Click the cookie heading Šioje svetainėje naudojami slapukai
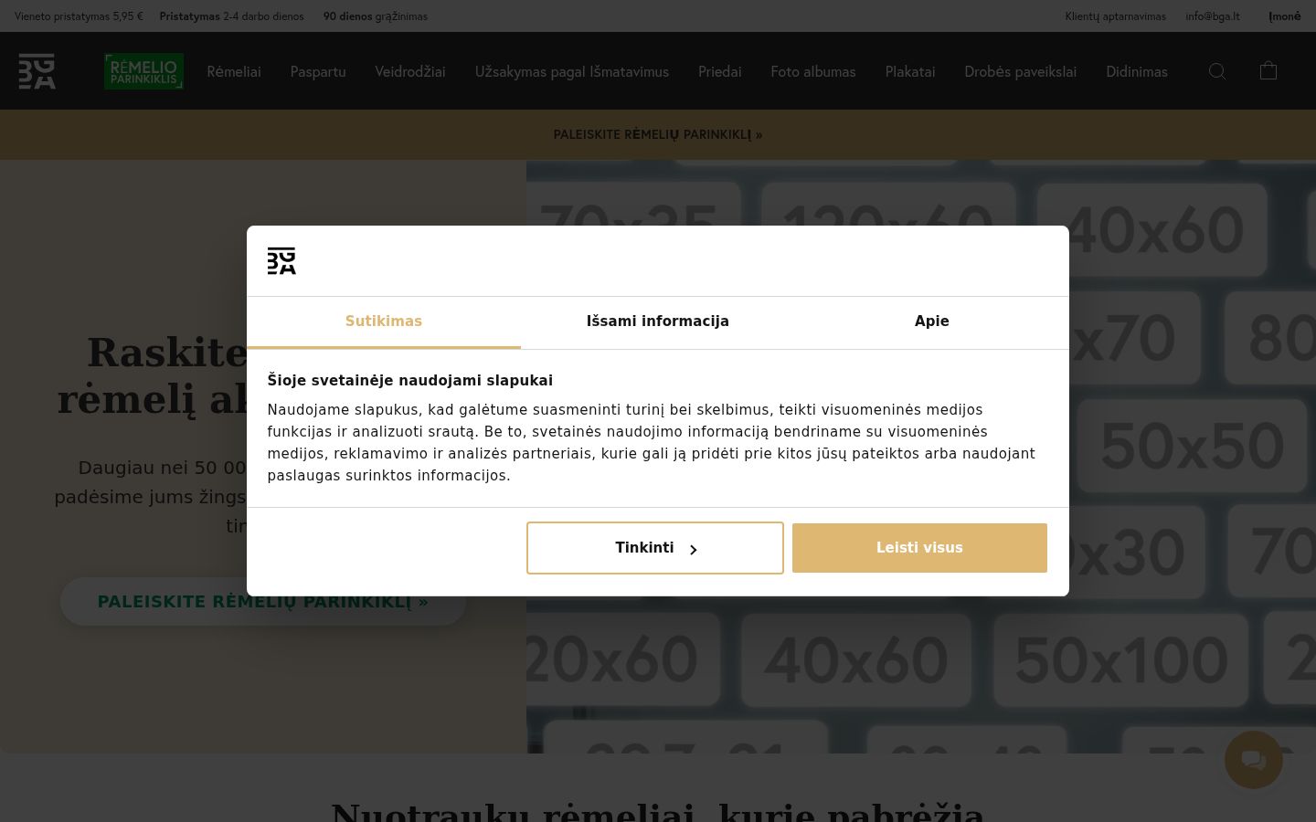Viewport: 1316px width, 822px height. pos(410,380)
